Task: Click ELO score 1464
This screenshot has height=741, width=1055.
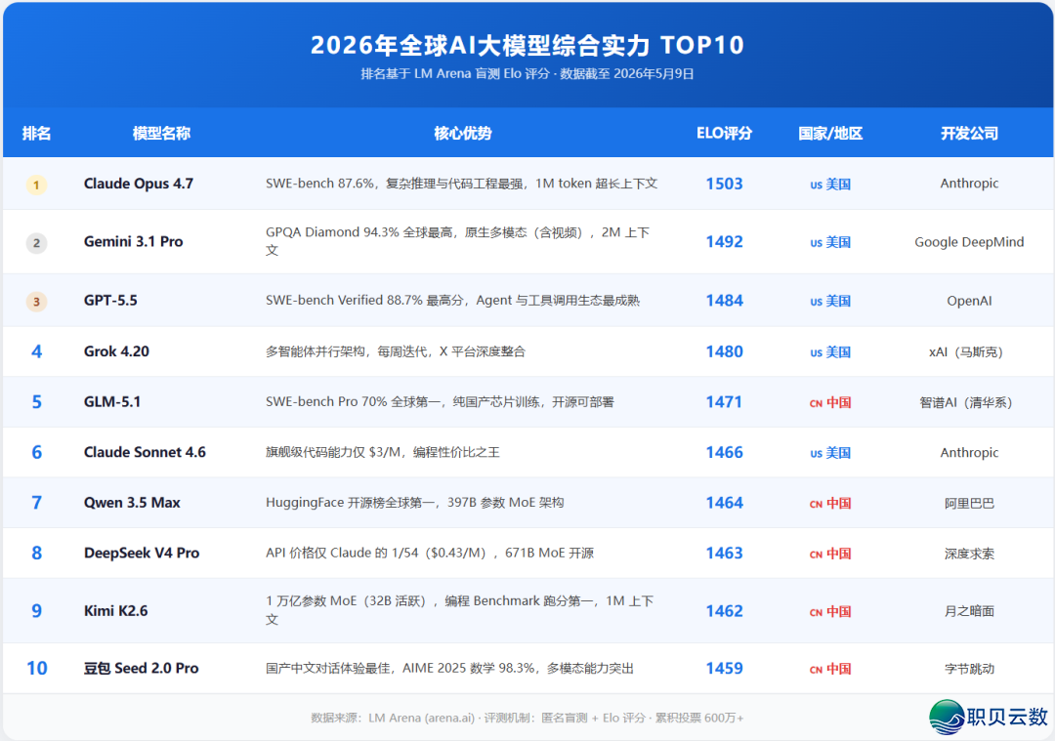Action: pos(724,503)
